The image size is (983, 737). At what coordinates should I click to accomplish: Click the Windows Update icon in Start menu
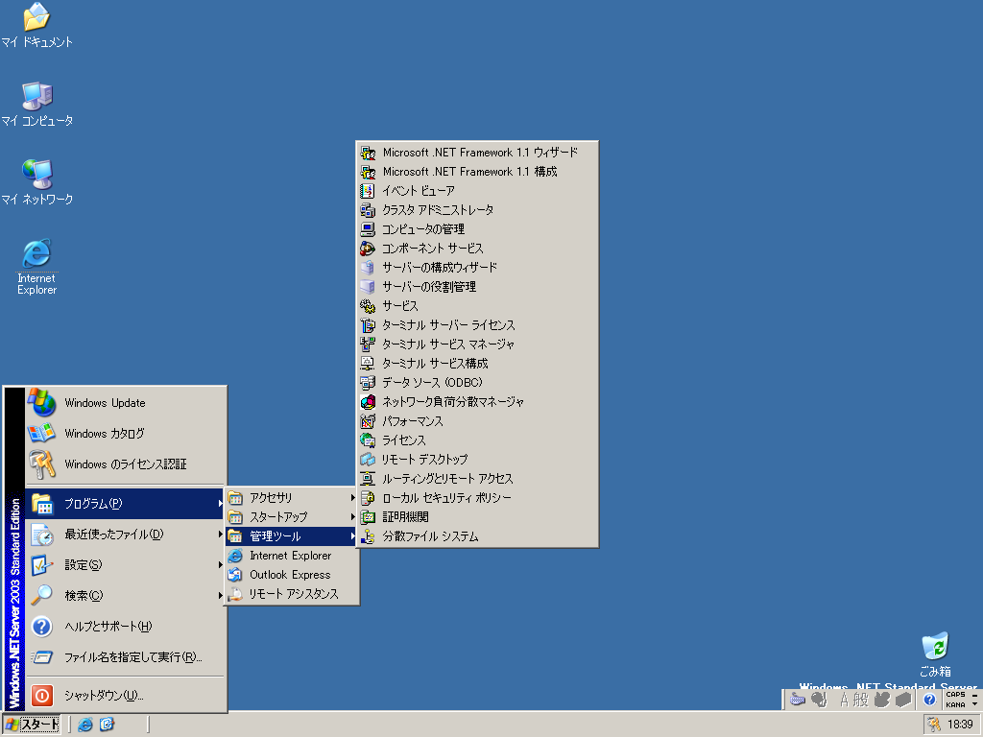click(41, 402)
